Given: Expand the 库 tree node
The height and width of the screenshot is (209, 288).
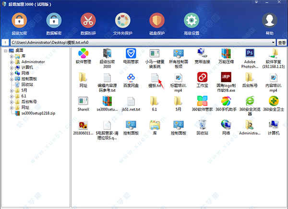Looking at the screenshot, I should [x=11, y=56].
